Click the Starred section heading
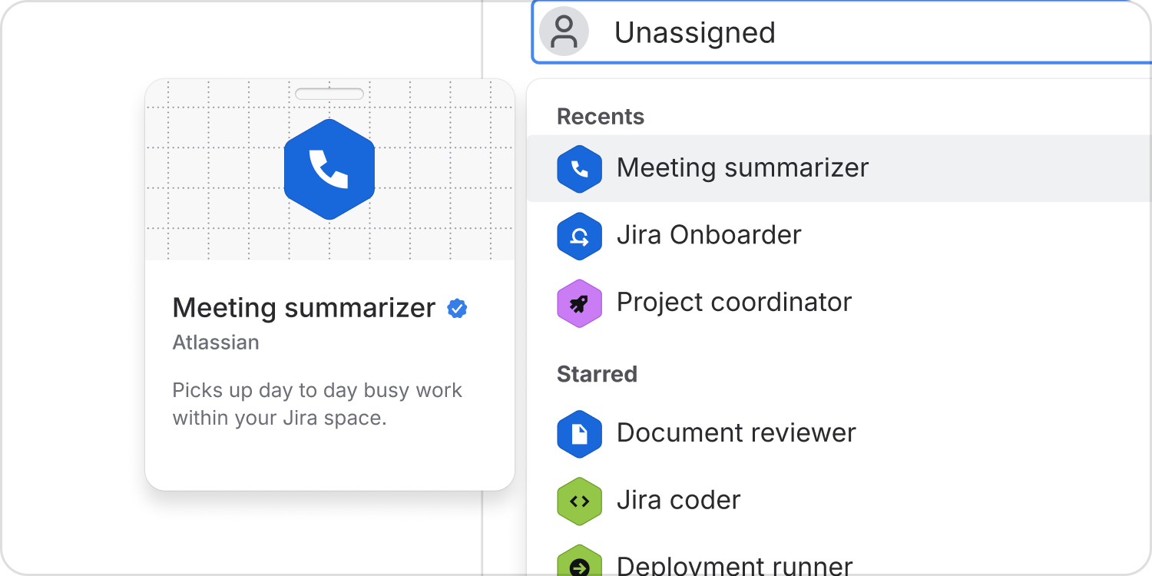The height and width of the screenshot is (576, 1152). click(x=597, y=374)
